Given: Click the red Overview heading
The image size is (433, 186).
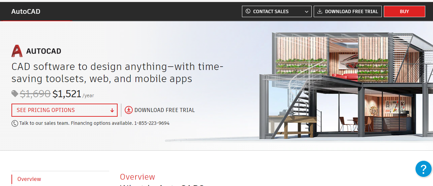Looking at the screenshot, I should point(137,177).
